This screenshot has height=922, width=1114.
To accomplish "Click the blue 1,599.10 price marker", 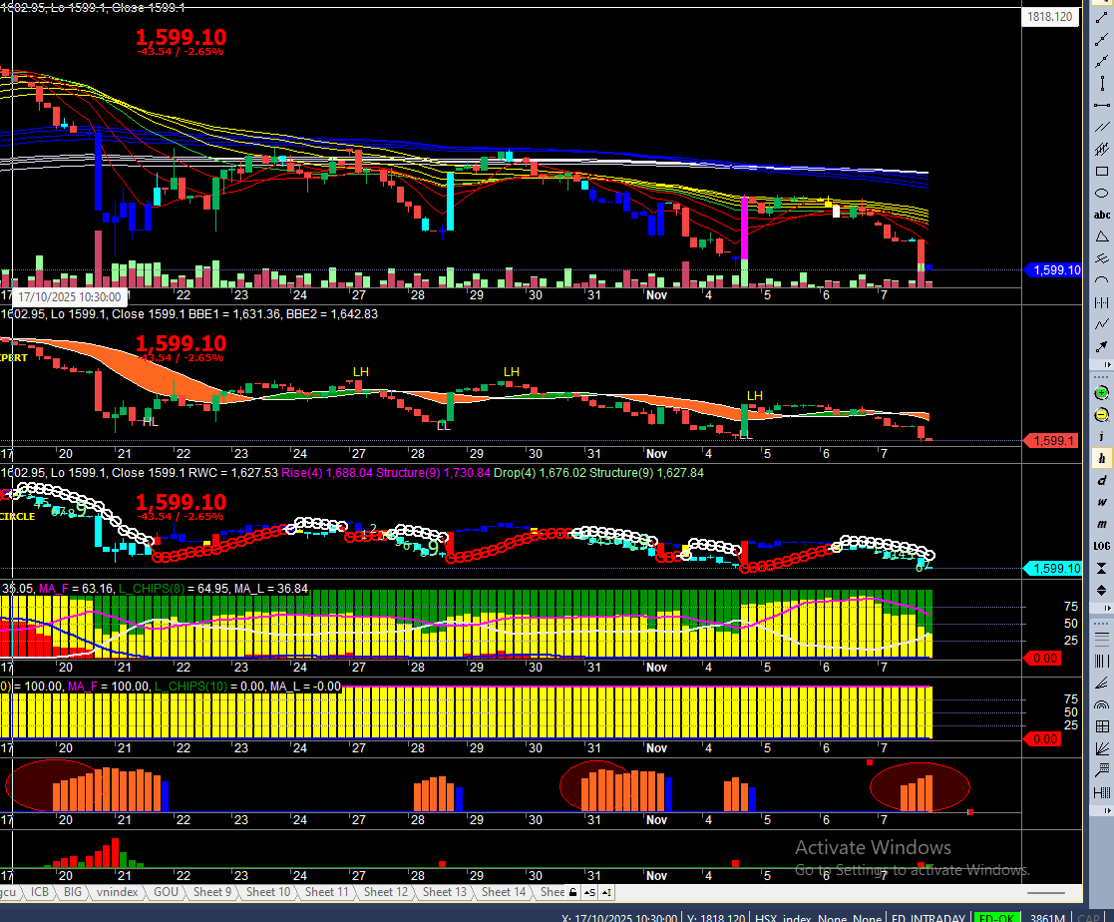I will click(1053, 269).
